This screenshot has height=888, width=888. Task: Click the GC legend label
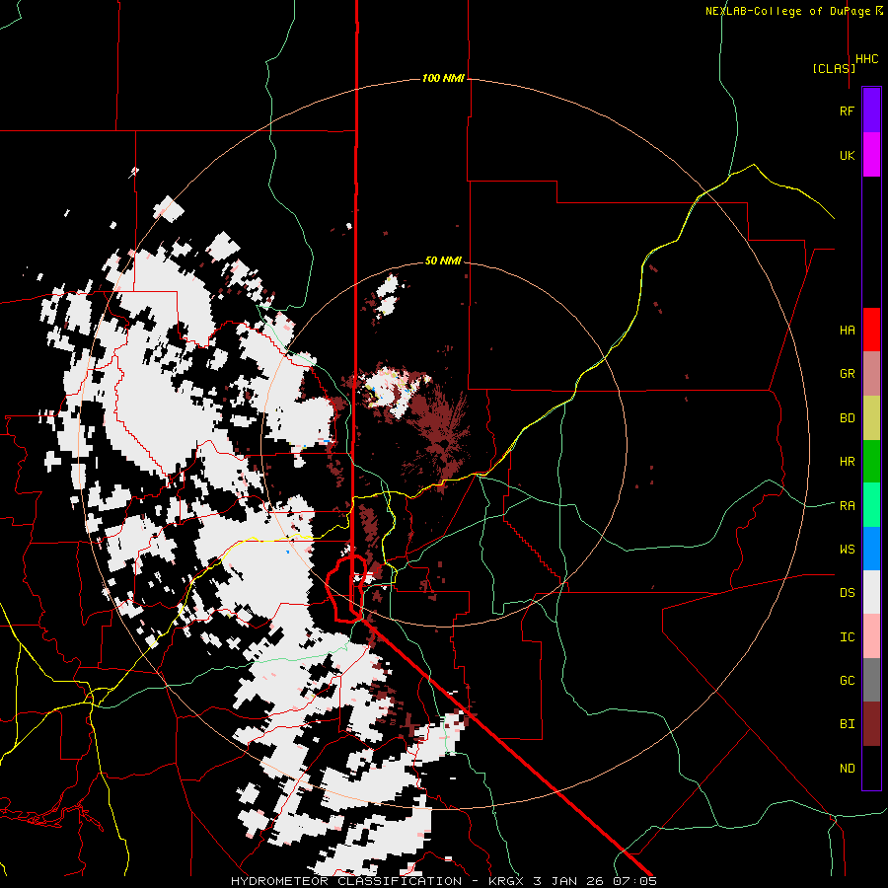tap(847, 680)
